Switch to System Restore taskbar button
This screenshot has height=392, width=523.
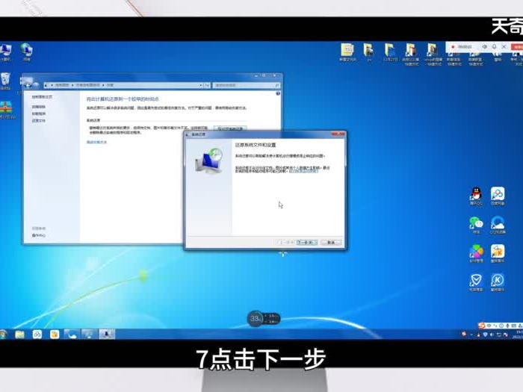107,335
